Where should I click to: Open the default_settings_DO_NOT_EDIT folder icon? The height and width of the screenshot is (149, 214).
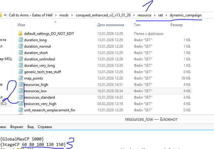[x=20, y=34]
